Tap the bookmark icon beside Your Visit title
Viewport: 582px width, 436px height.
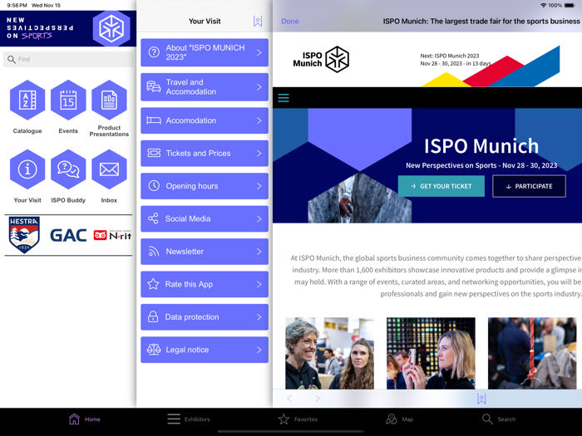(258, 21)
